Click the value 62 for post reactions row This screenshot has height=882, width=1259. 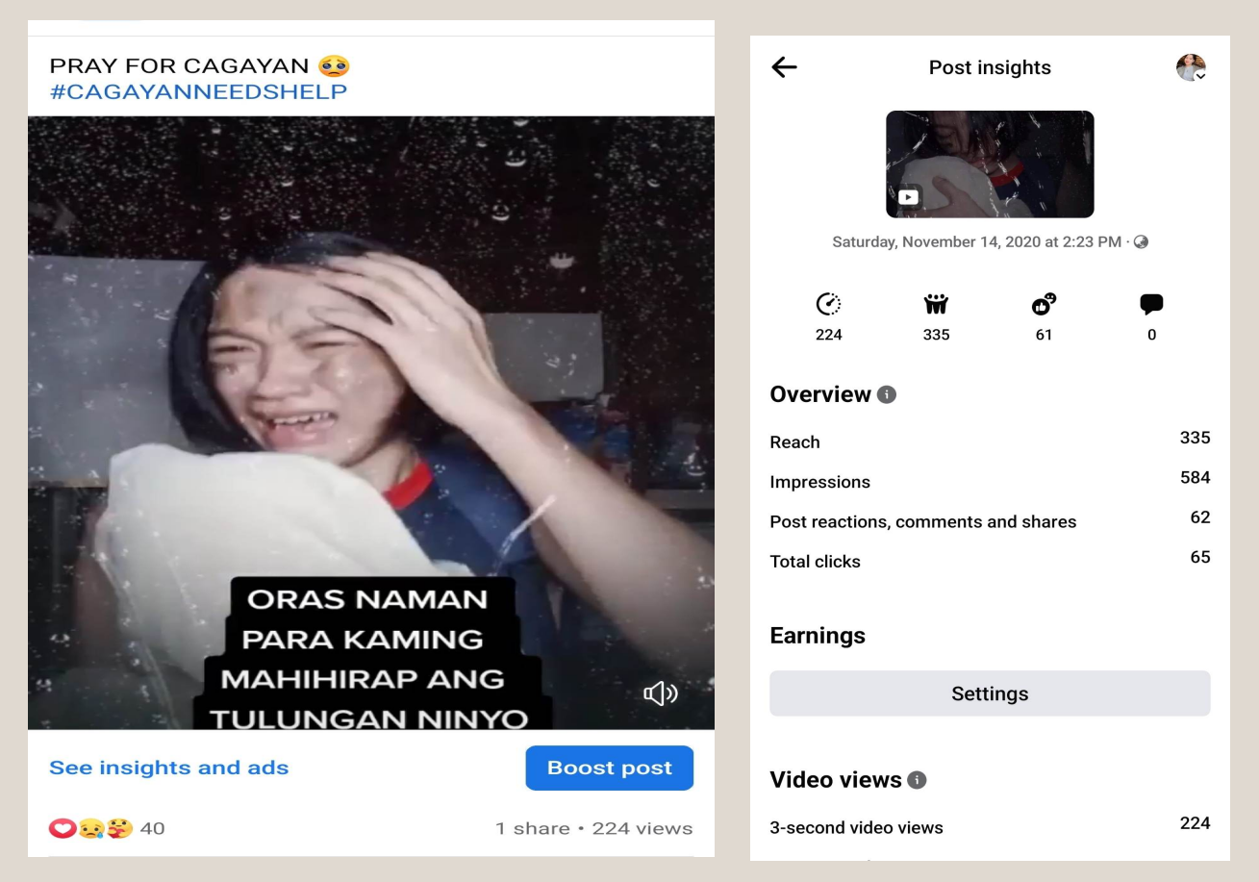(1200, 517)
